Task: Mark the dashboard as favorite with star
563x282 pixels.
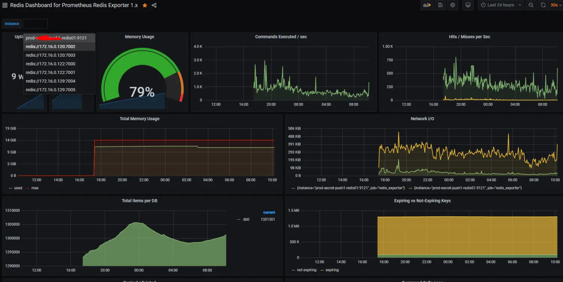Action: pos(145,5)
